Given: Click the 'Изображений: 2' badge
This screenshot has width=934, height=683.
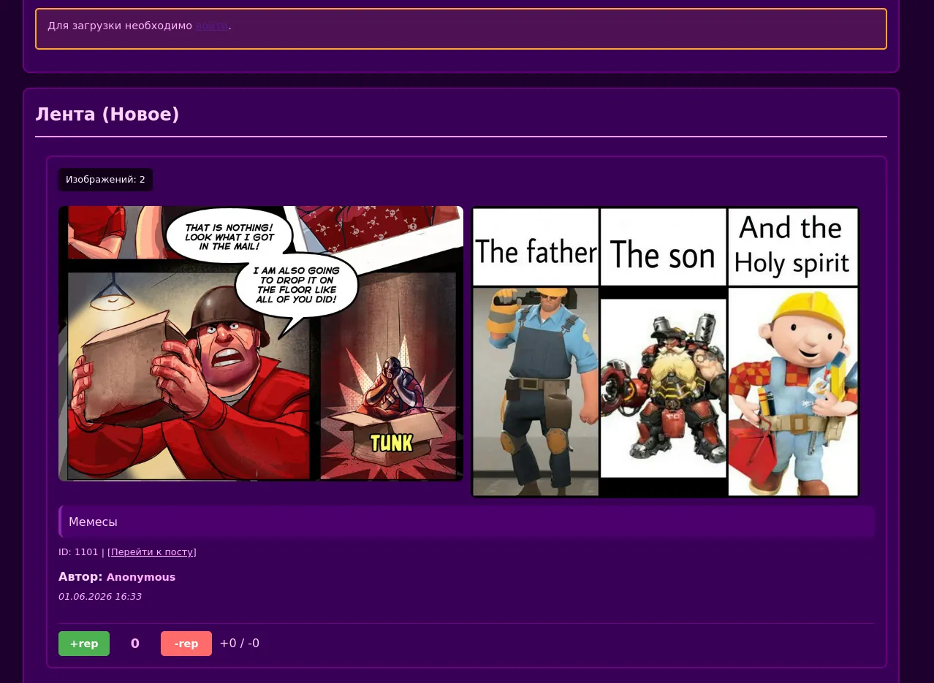Looking at the screenshot, I should (105, 180).
